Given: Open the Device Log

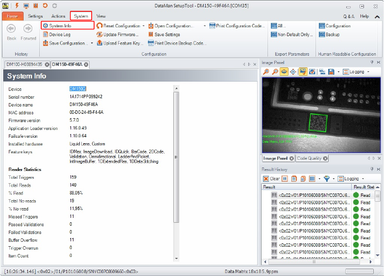Looking at the screenshot, I should (59, 35).
